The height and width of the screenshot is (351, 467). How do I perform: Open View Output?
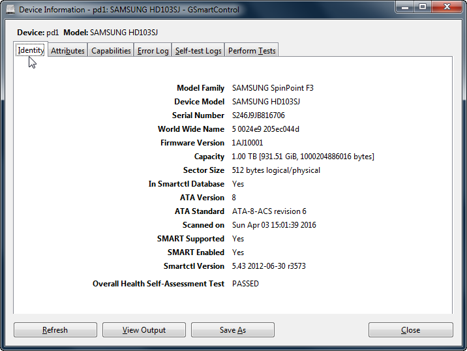144,330
